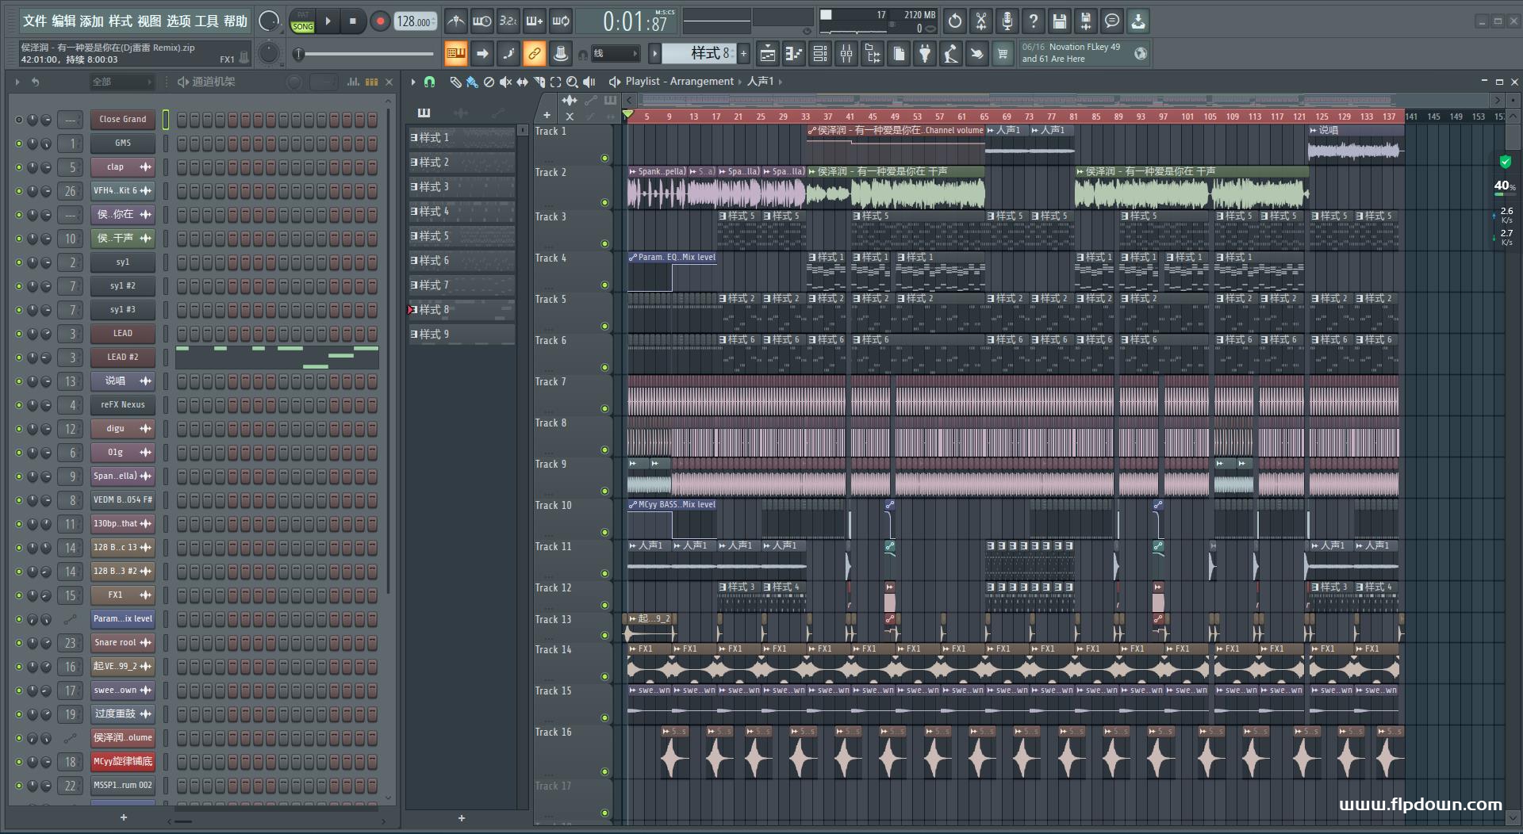This screenshot has width=1523, height=834.
Task: Click the typing keyboard to piano icon
Action: (x=455, y=54)
